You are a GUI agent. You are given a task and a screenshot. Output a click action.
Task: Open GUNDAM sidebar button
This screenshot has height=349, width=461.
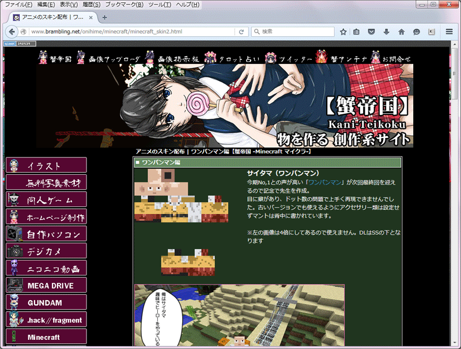47,302
